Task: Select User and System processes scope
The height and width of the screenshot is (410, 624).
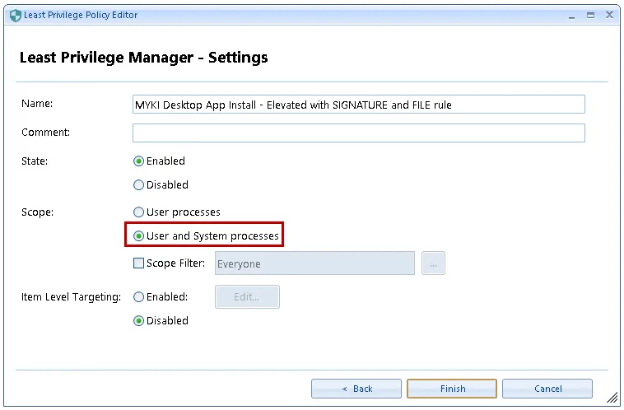Action: 138,236
